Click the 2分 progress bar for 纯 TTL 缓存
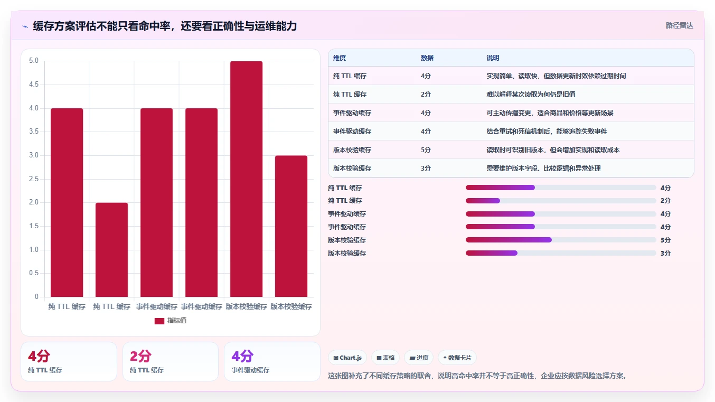Viewport: 715px width, 402px height. [561, 201]
